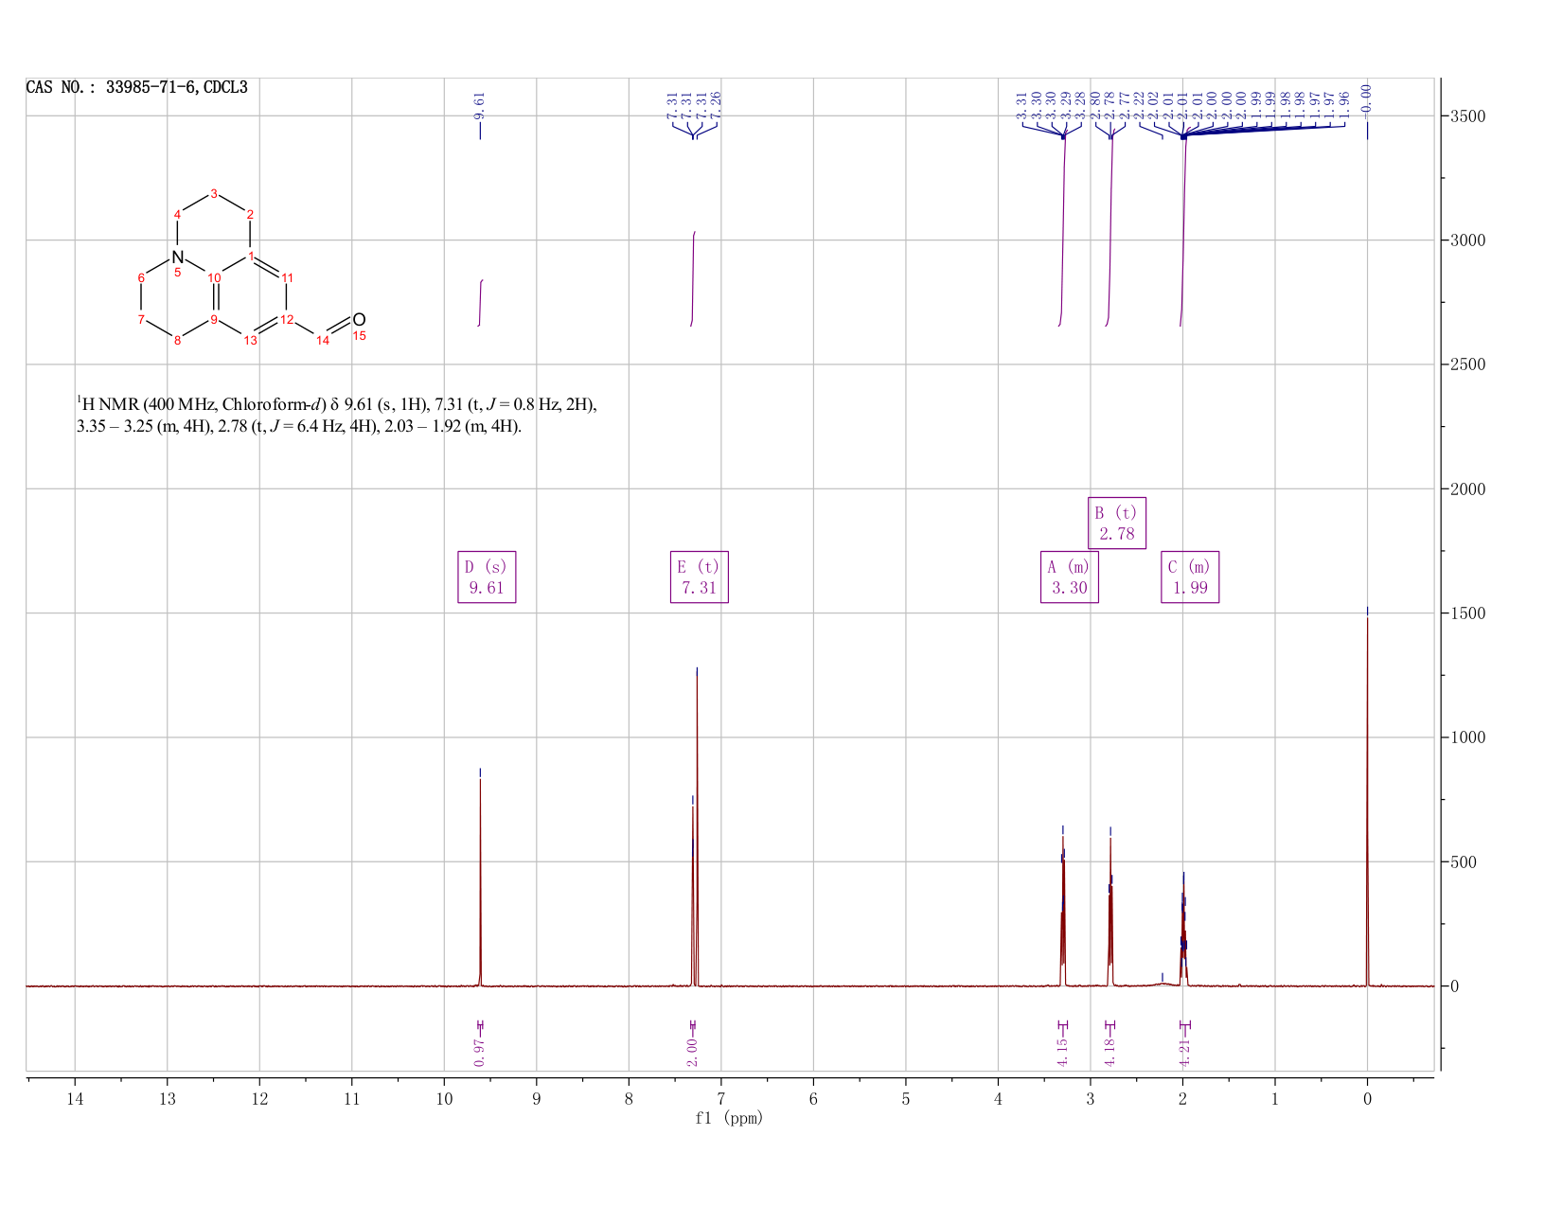Click the 'C (m) 1.99' multiplet label box
This screenshot has height=1207, width=1562.
[x=1190, y=577]
